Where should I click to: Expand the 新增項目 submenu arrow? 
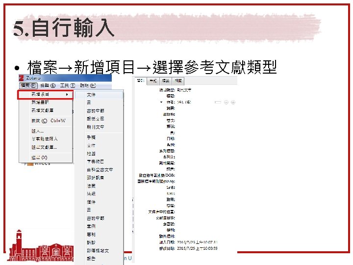(67, 94)
